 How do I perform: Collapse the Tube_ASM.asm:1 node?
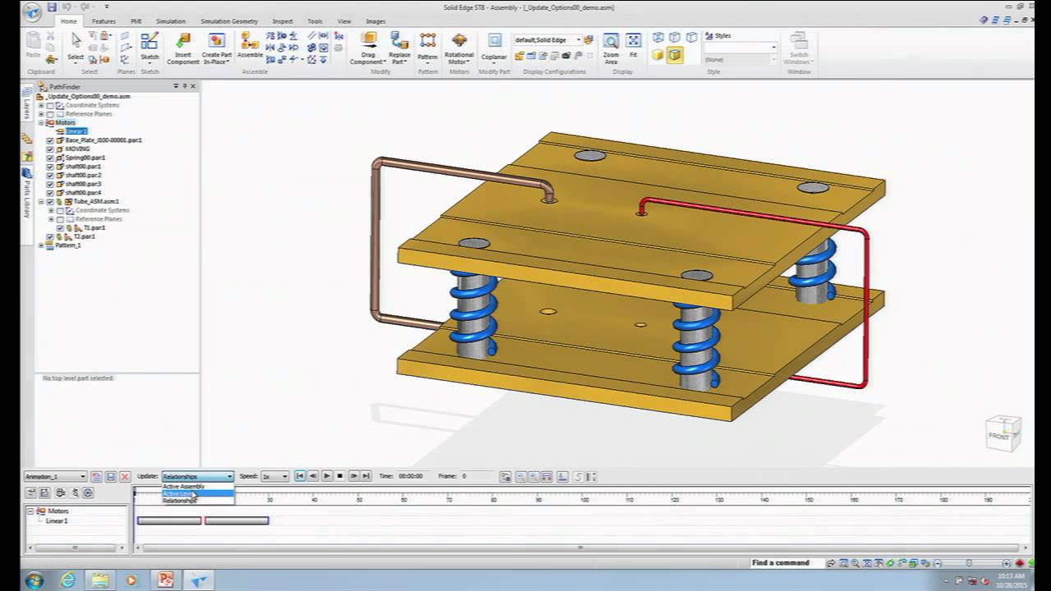coord(41,202)
